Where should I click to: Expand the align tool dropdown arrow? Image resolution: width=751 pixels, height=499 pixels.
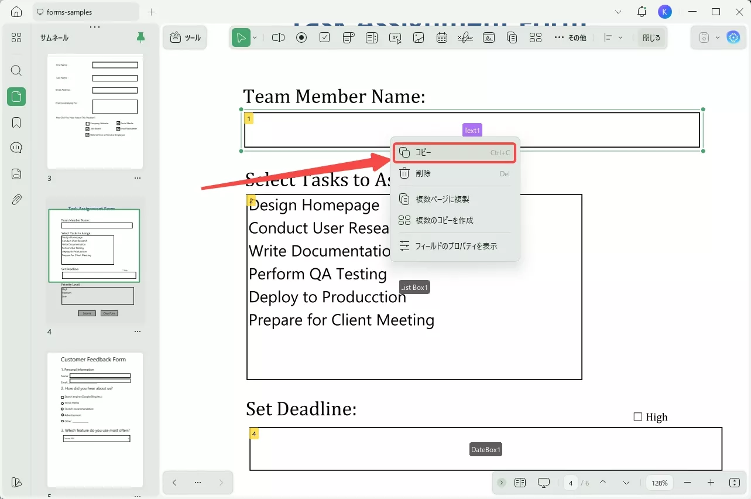620,37
